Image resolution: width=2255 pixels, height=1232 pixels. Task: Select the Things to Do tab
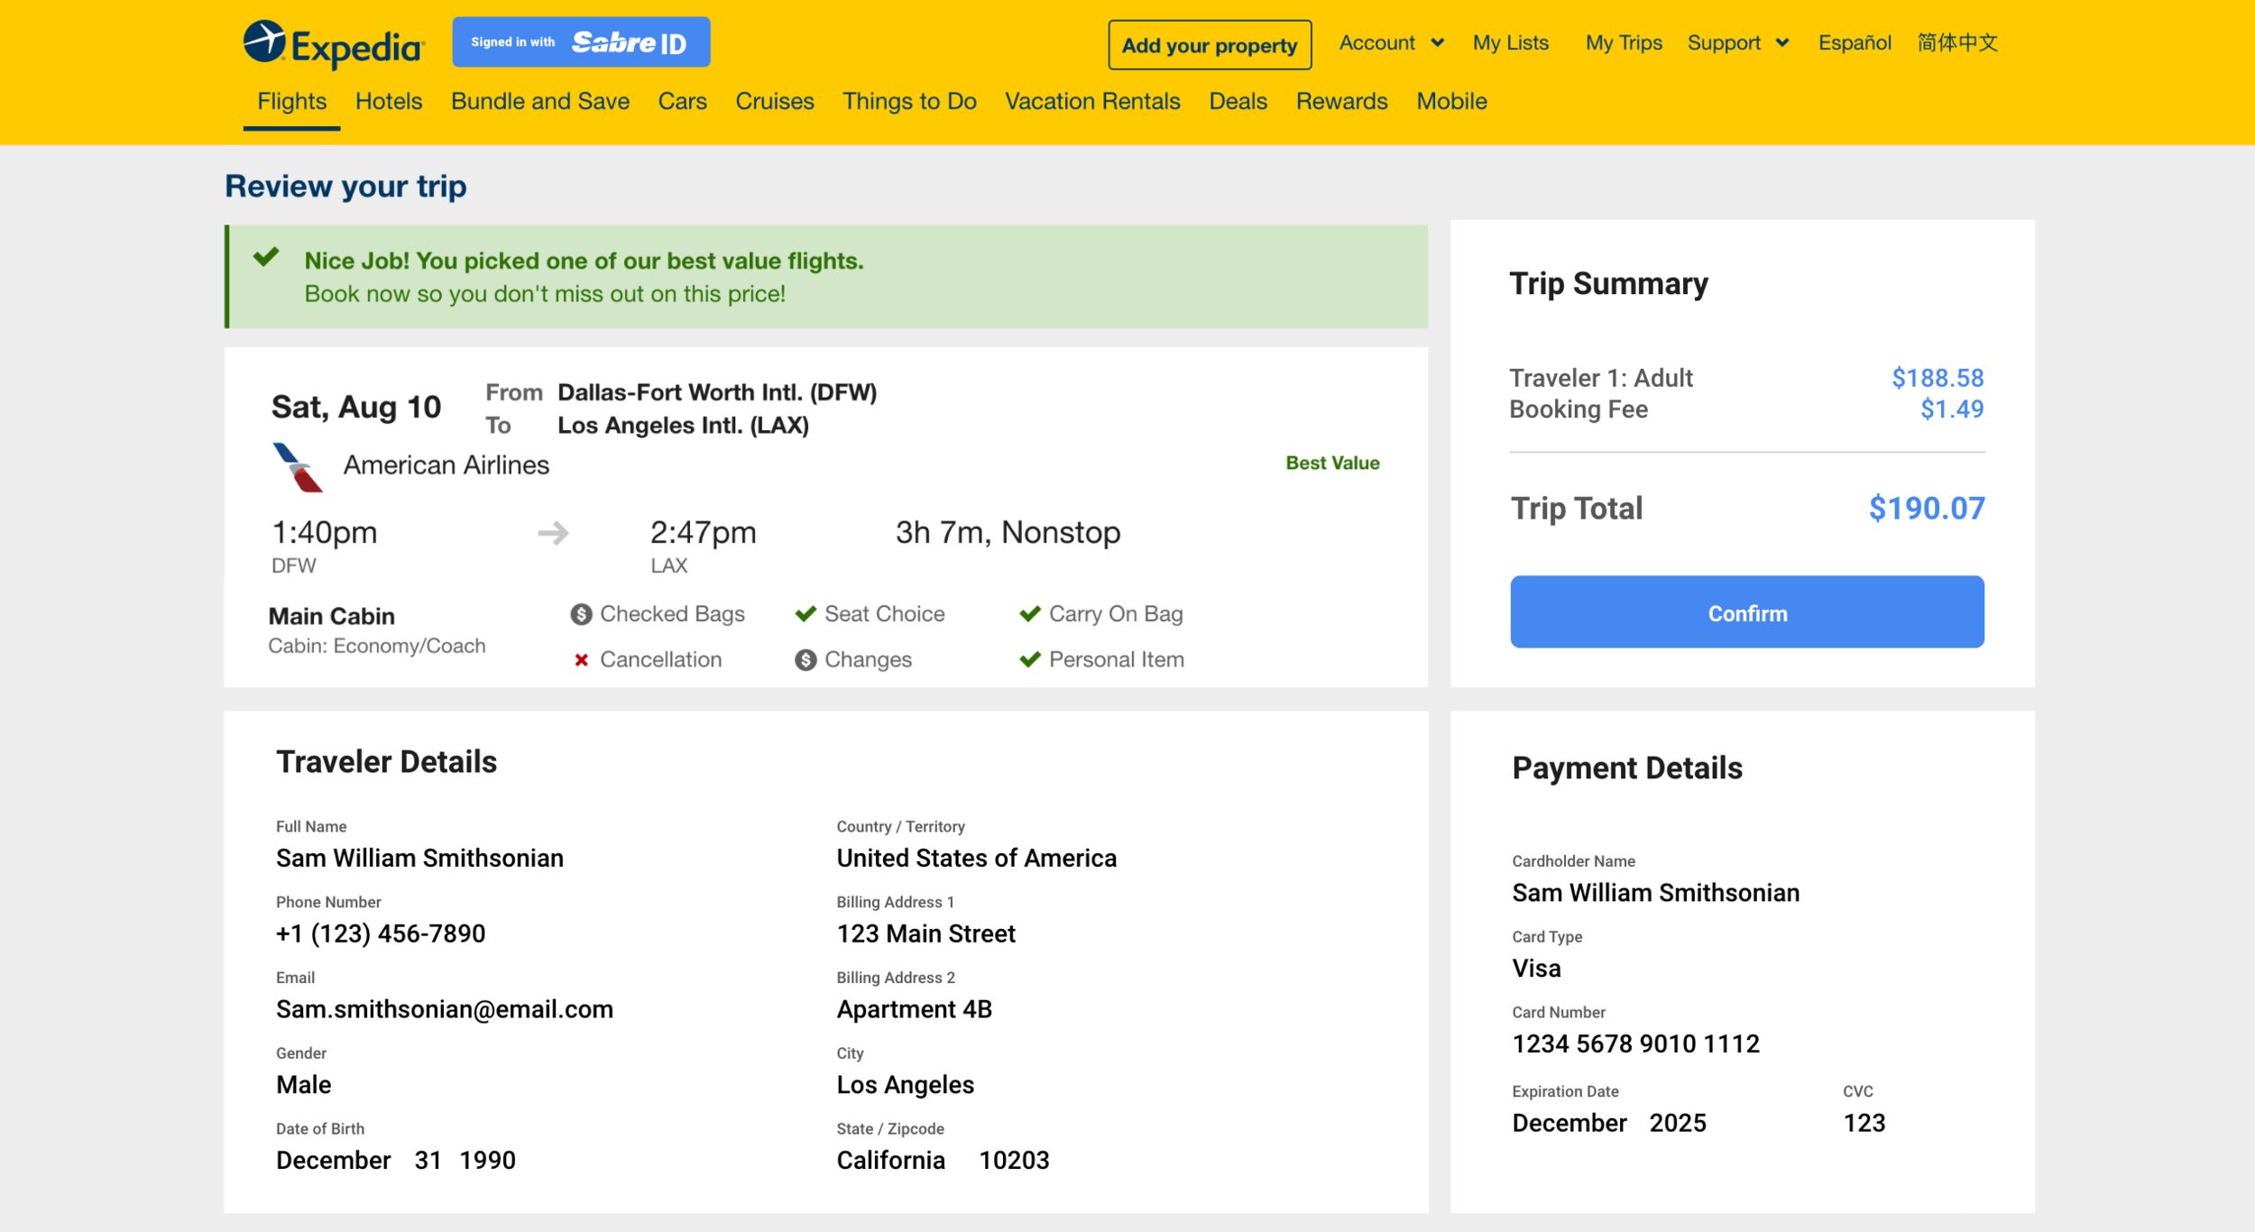coord(909,101)
